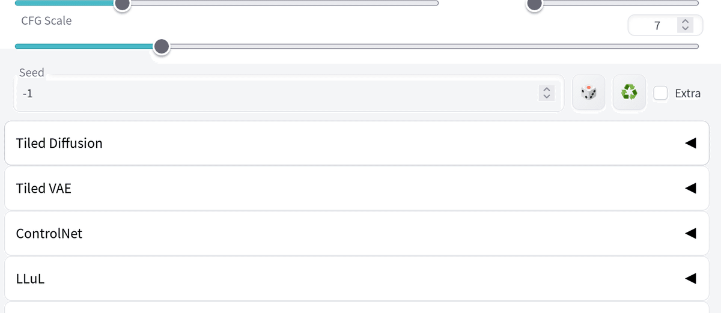The width and height of the screenshot is (721, 313).
Task: Increment Seed using its up stepper arrow
Action: pos(546,90)
